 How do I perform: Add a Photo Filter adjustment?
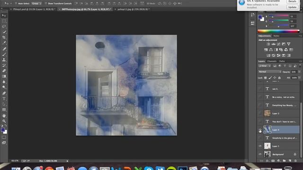click(x=281, y=50)
